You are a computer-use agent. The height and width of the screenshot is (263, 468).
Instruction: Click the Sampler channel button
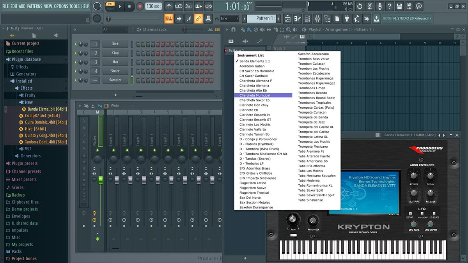tap(115, 80)
